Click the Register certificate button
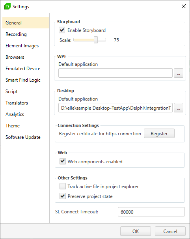The width and height of the screenshot is (190, 239). click(159, 133)
